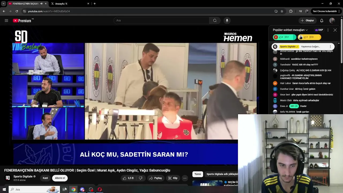This screenshot has width=343, height=193.
Task: Share the video with Paylaş
Action: pyautogui.click(x=156, y=178)
